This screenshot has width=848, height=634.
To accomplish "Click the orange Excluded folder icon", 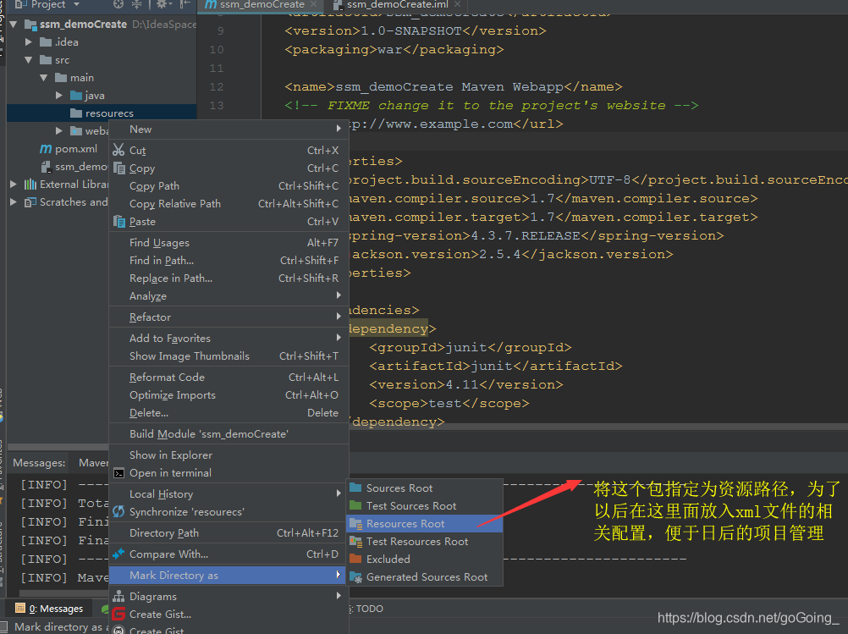I will pos(355,559).
